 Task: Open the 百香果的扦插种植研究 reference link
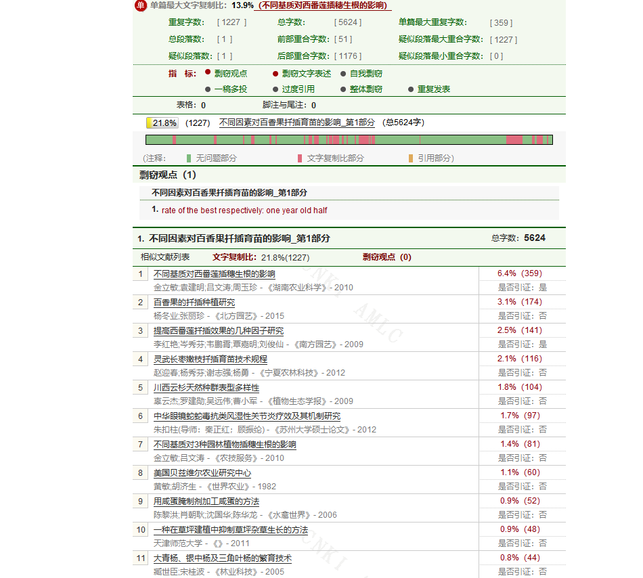194,303
